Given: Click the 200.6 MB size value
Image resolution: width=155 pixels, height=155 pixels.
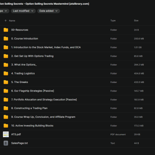Looking at the screenshot, I should coord(139,39).
